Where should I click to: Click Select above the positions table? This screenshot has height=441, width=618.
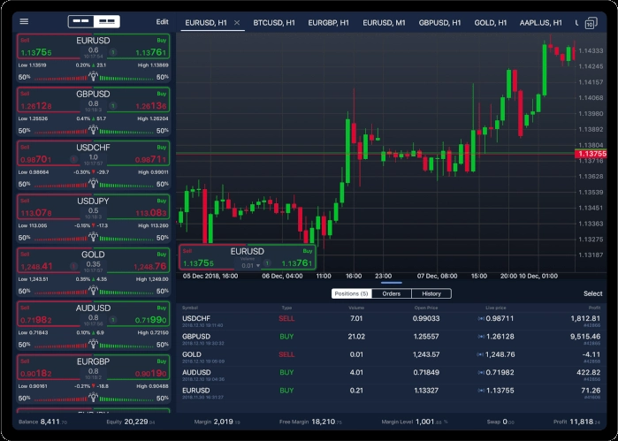tap(592, 293)
